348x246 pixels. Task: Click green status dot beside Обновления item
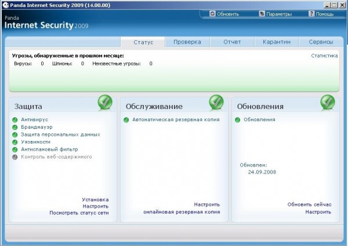[x=237, y=120]
